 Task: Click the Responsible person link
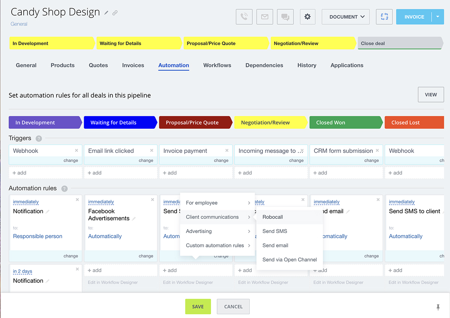point(37,236)
